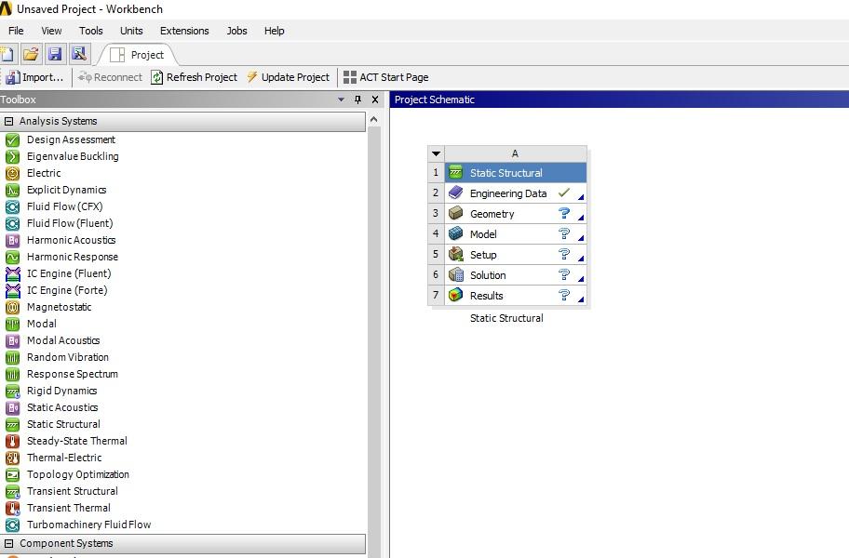Viewport: 849px width, 558px height.
Task: Click the Explicit Dynamics icon
Action: pyautogui.click(x=12, y=191)
